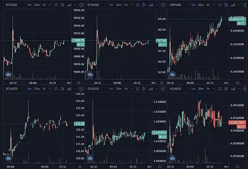Open symbol search via XLMUSD label
This screenshot has height=169, width=248.
pyautogui.click(x=176, y=89)
